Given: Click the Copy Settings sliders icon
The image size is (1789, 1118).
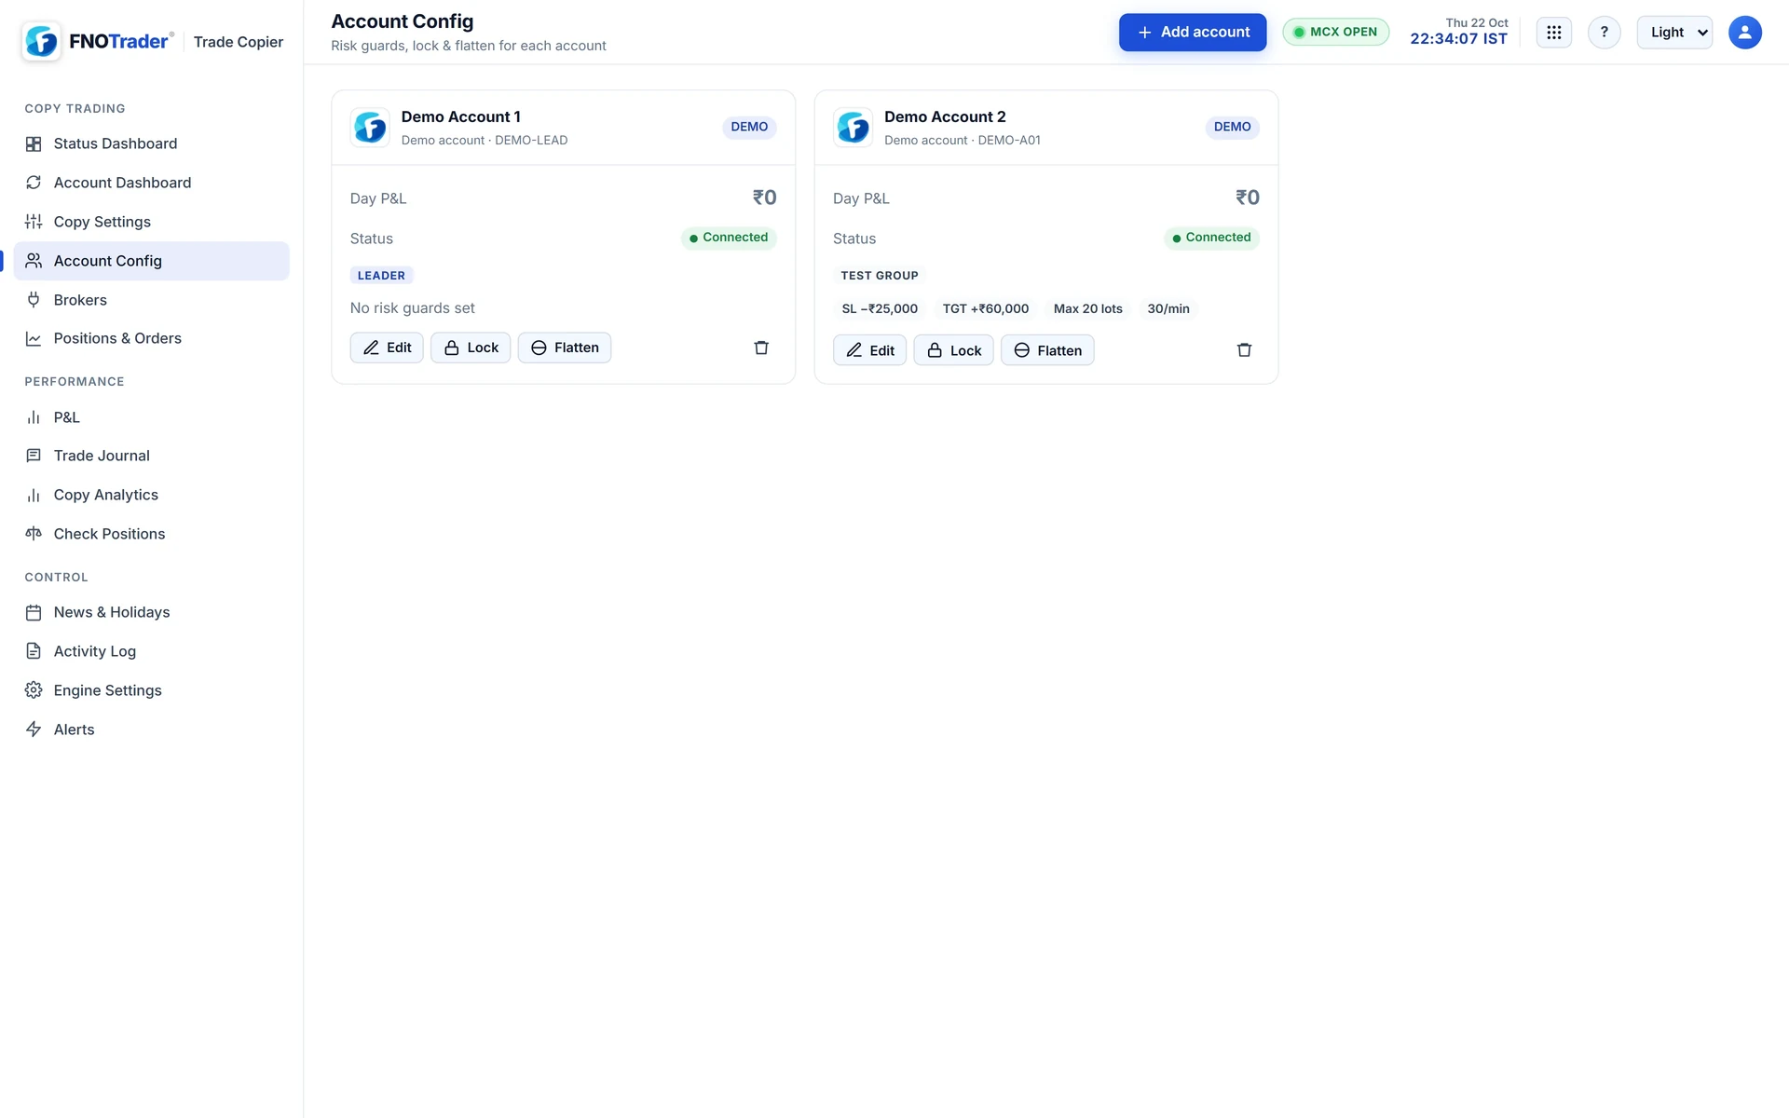Looking at the screenshot, I should (34, 222).
